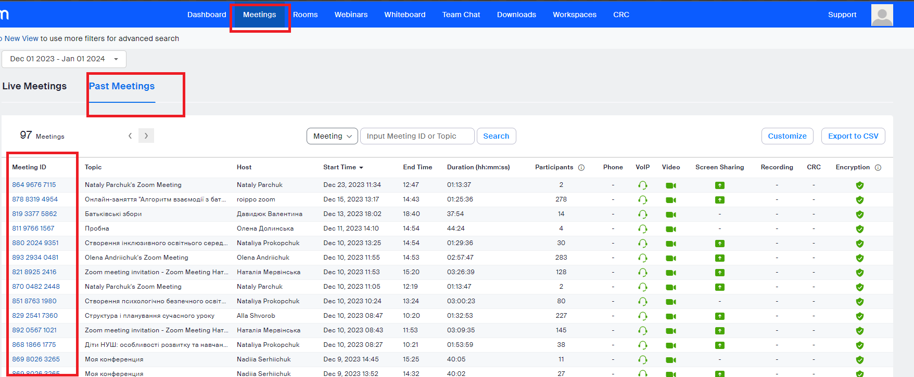Open the CRC menu
Screen dimensions: 914x377
621,15
